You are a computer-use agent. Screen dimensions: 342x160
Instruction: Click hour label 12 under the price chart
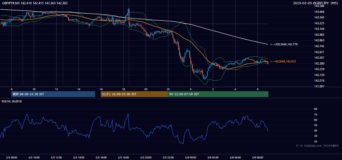[x=56, y=89]
